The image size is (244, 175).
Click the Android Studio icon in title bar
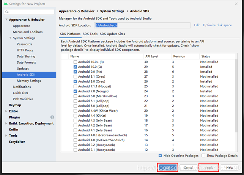coord(6,4)
